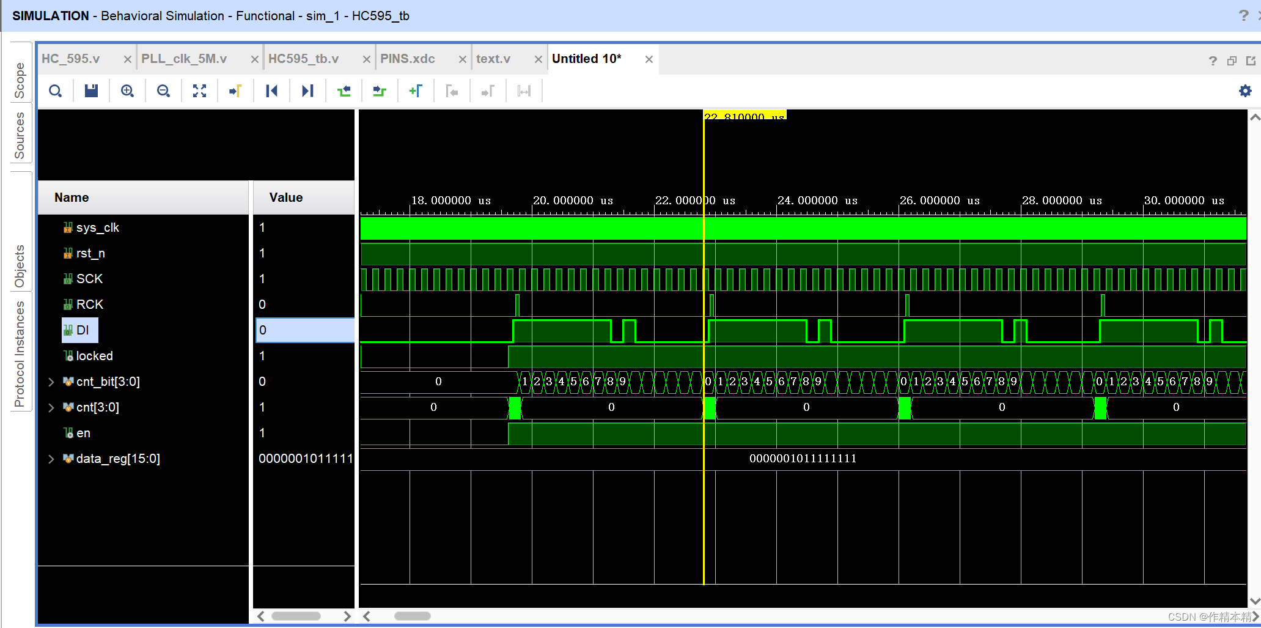
Task: Select Zoom Fit to show full waveform
Action: [199, 91]
